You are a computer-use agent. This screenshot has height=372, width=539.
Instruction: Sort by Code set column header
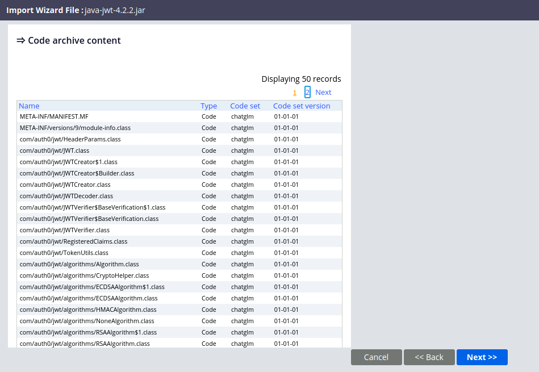click(245, 106)
